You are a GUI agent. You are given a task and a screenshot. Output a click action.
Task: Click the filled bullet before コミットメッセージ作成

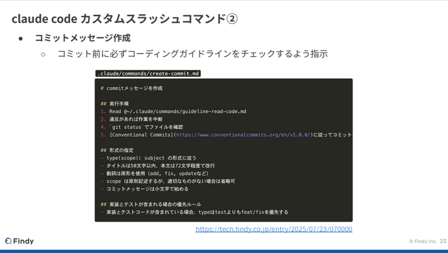(21, 38)
